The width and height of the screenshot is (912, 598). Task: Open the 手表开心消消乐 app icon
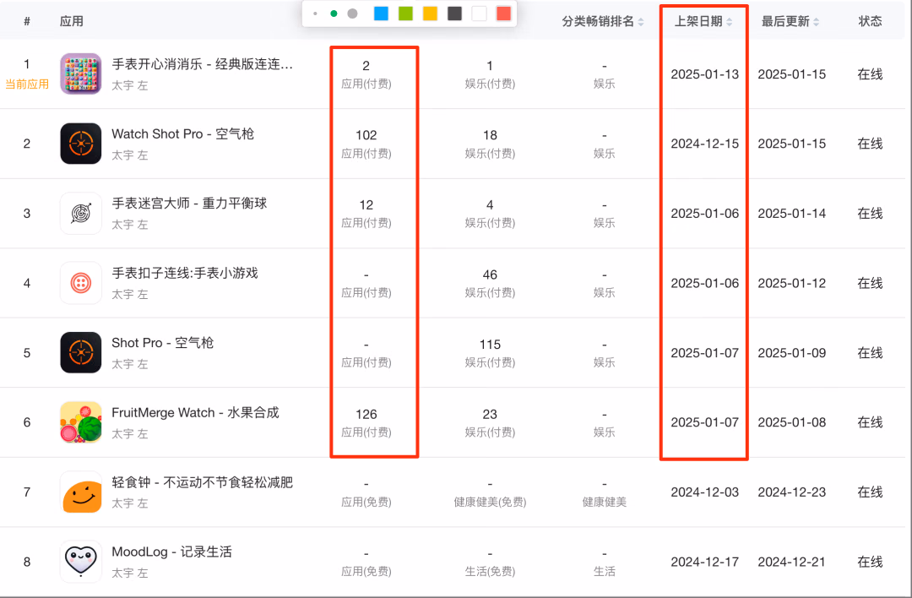[81, 73]
